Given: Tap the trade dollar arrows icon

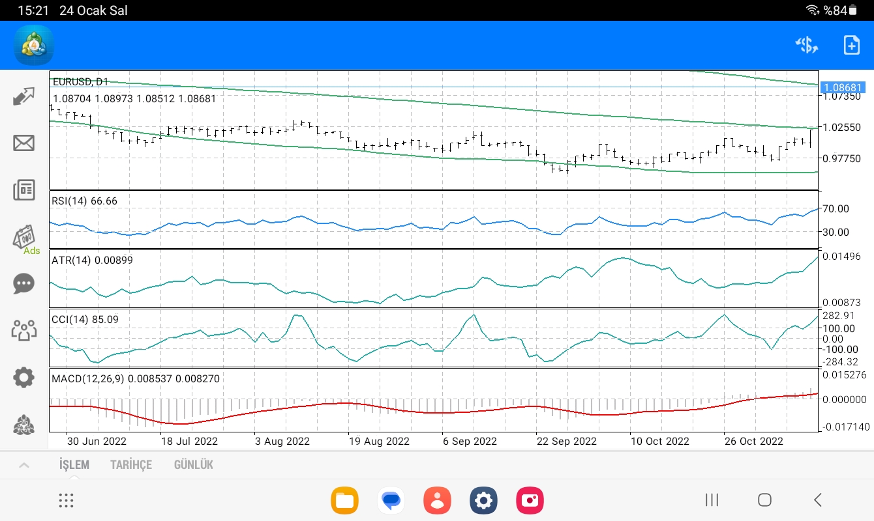Looking at the screenshot, I should point(807,45).
